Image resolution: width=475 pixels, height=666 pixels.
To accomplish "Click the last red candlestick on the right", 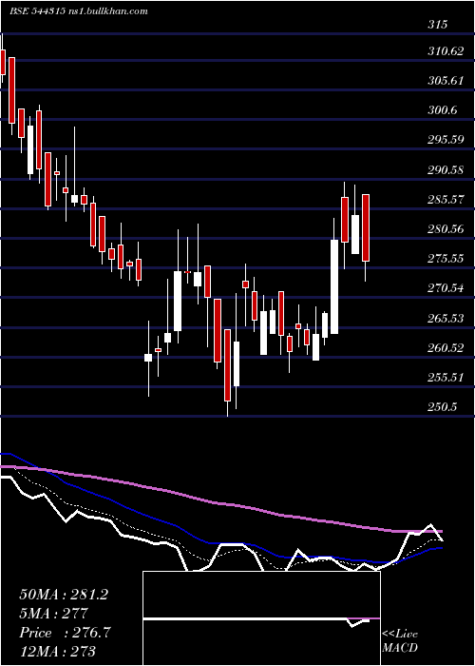I will click(x=366, y=227).
